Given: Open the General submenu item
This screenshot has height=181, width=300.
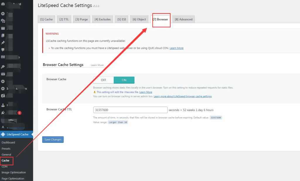Looking at the screenshot, I should point(6,154).
